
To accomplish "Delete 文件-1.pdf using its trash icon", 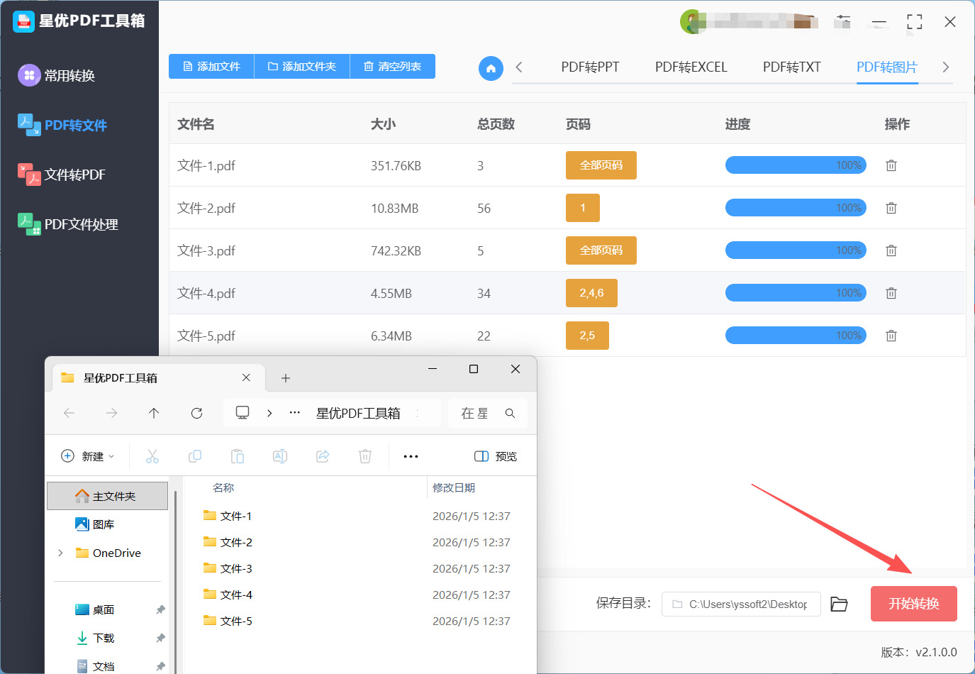I will (891, 165).
